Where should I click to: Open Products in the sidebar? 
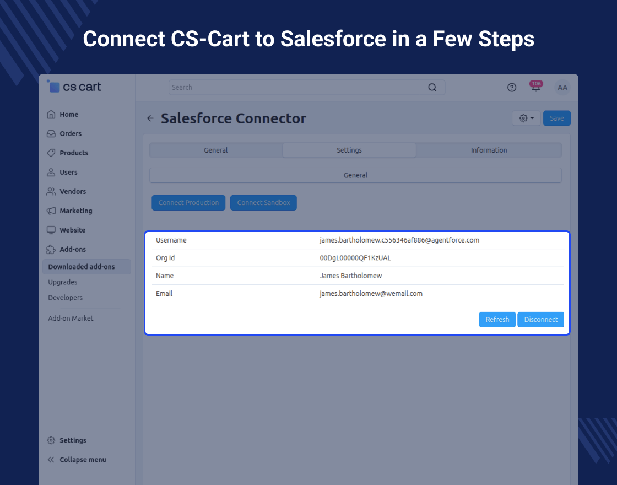(x=74, y=153)
